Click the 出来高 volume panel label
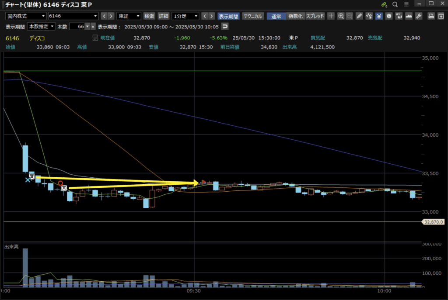 pos(11,247)
